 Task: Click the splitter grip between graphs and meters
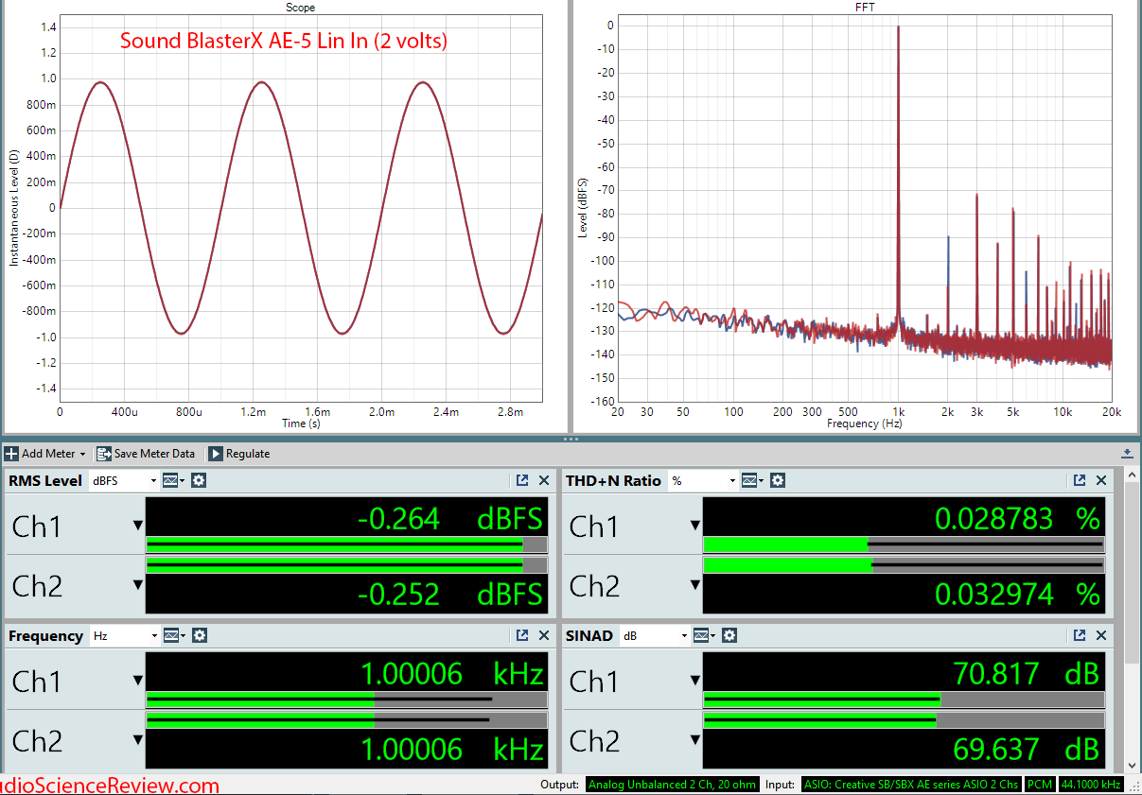[x=571, y=439]
